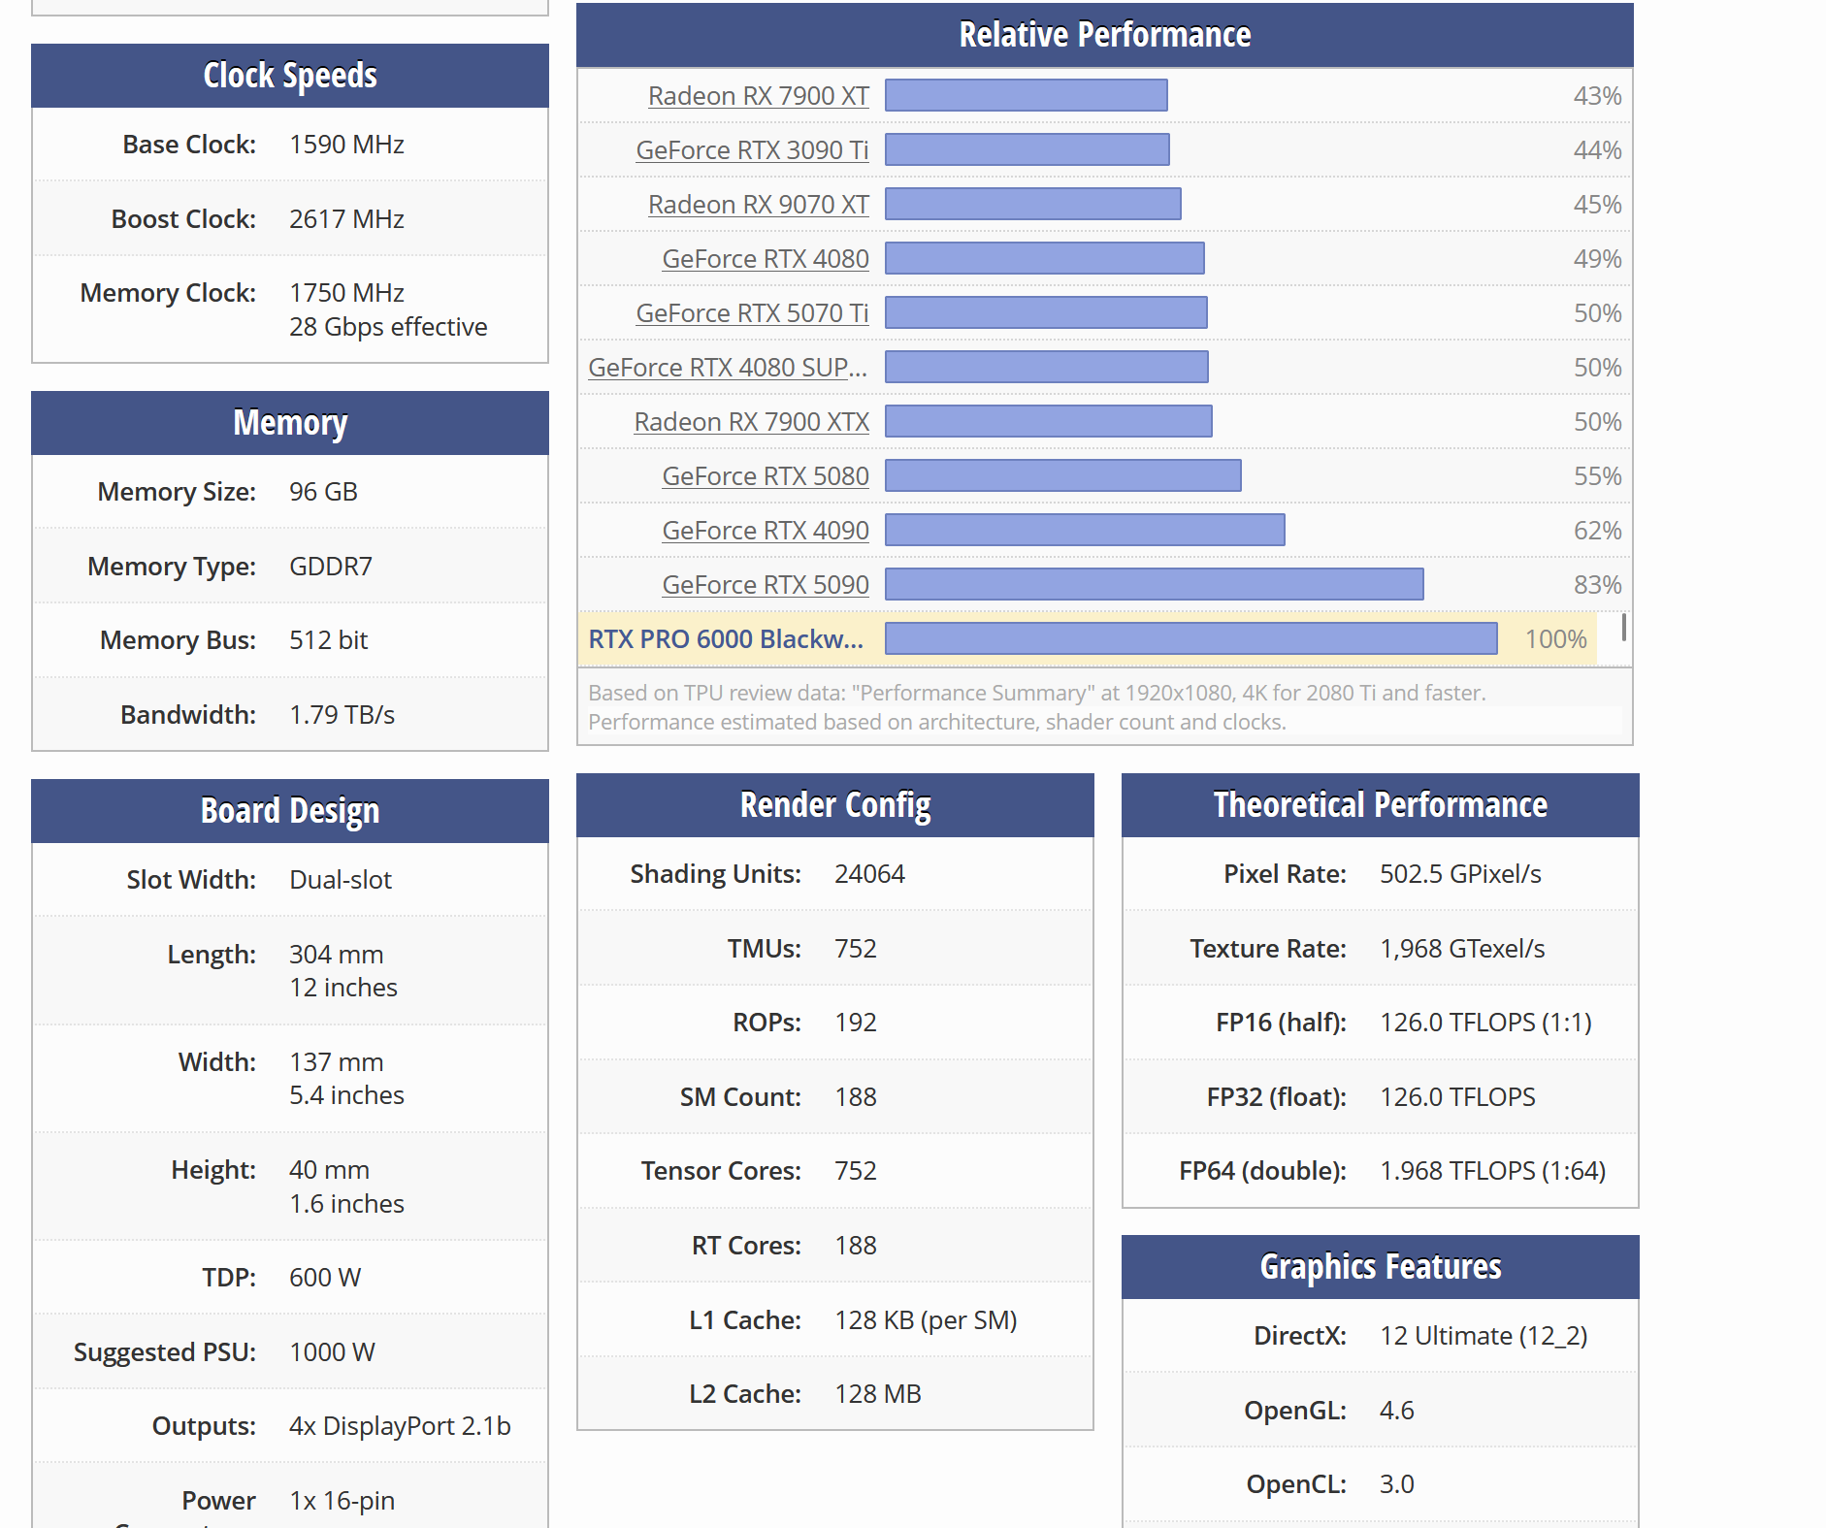Click the Clock Speeds section header

(290, 76)
